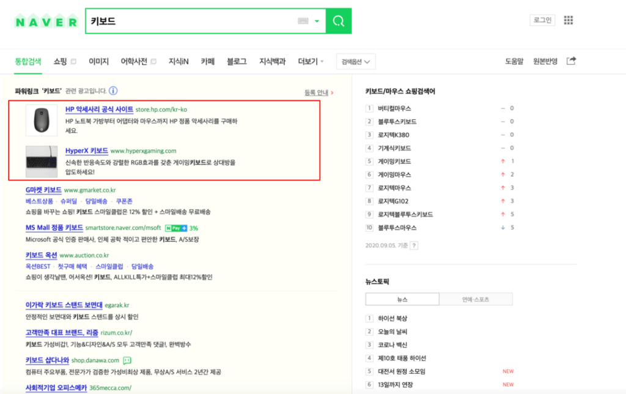Image resolution: width=626 pixels, height=394 pixels.
Task: Click the talk chat icon beside shop.danawa.com
Action: click(x=127, y=360)
